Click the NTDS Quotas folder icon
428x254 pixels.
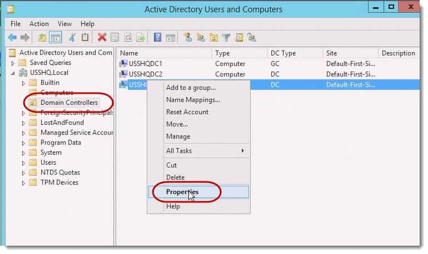pos(33,172)
